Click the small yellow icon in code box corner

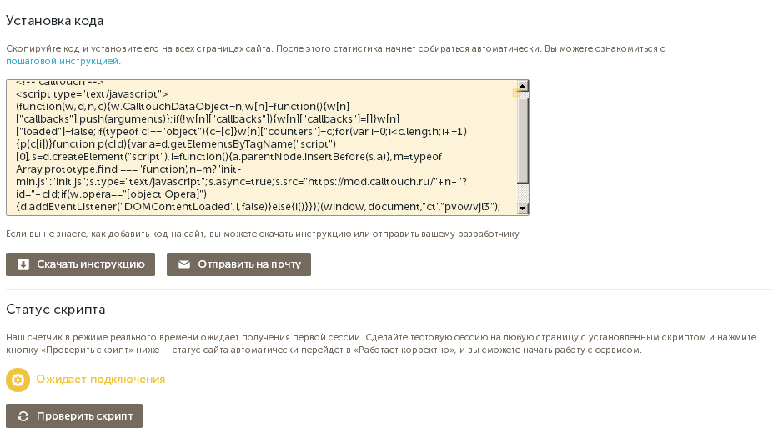point(516,93)
